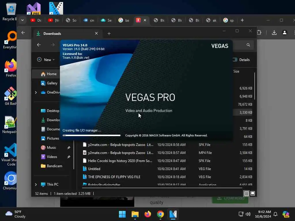Select y2mate MP4 File row
Viewport: 295px width, 221px height.
[x=167, y=153]
